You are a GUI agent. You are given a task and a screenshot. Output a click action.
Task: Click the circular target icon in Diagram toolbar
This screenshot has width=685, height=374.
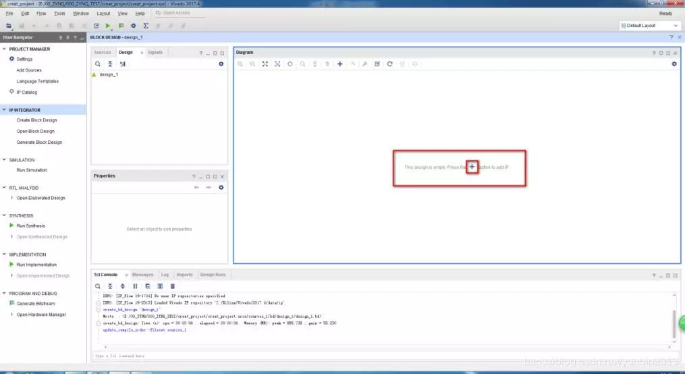click(290, 63)
